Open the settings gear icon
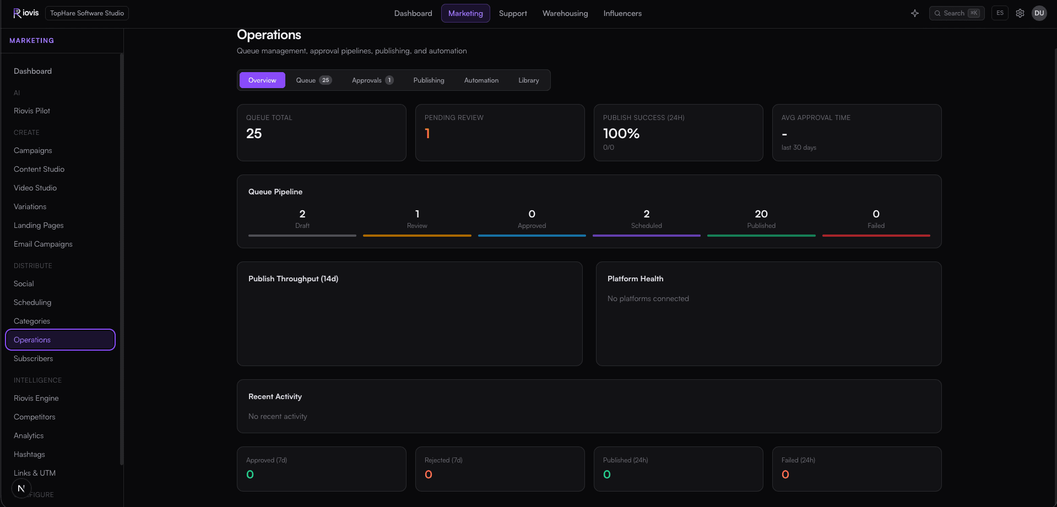This screenshot has height=507, width=1057. coord(1020,13)
